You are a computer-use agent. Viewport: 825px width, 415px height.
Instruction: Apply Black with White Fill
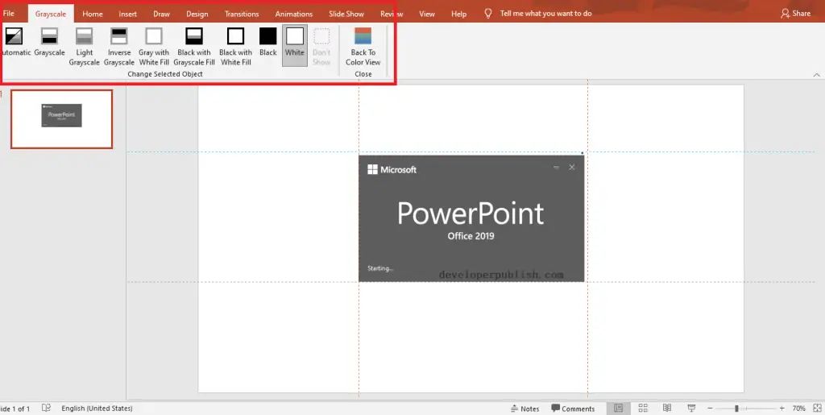point(235,46)
